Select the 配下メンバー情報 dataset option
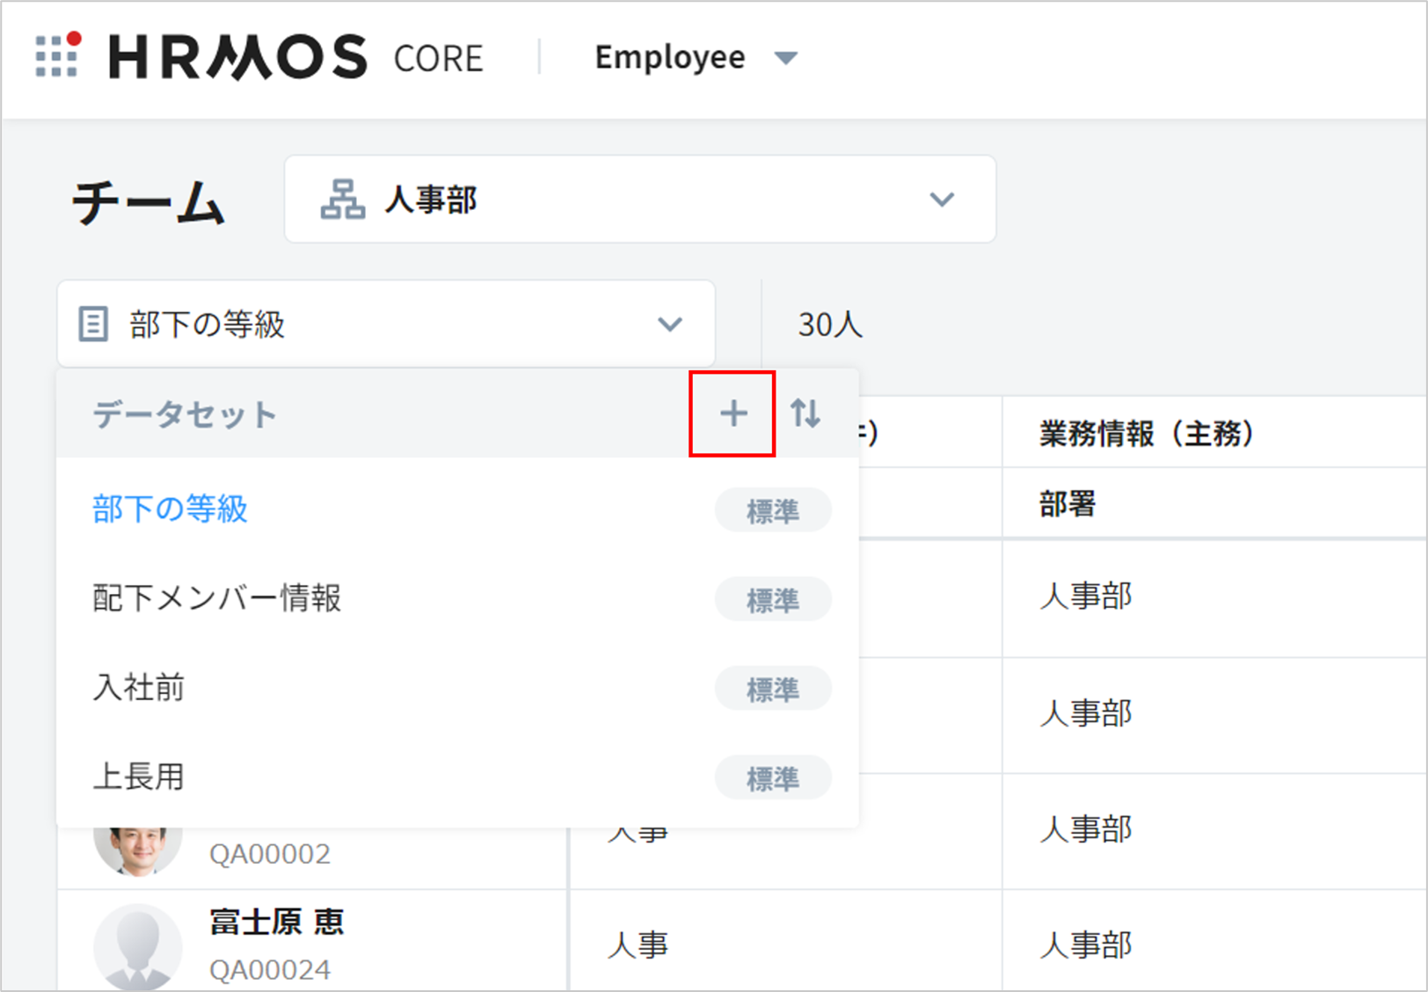The width and height of the screenshot is (1428, 992). pyautogui.click(x=217, y=597)
